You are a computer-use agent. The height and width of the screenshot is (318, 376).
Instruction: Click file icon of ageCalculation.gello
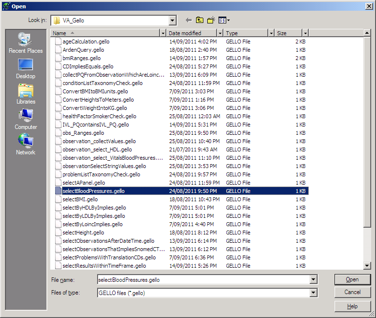(58, 42)
